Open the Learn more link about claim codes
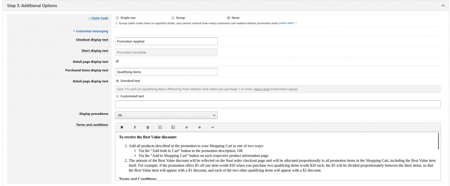450x186 pixels. (x=286, y=23)
